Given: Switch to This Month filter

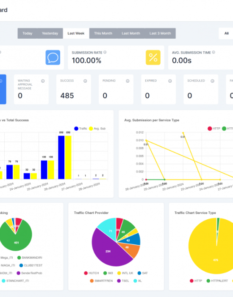Looking at the screenshot, I should point(103,34).
